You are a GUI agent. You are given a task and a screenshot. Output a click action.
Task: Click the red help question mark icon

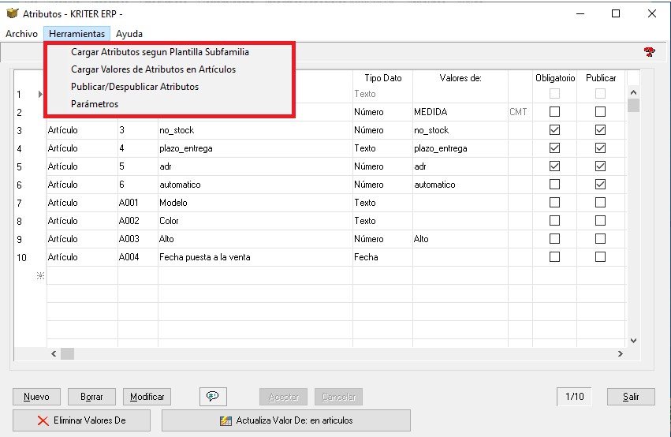pos(649,52)
